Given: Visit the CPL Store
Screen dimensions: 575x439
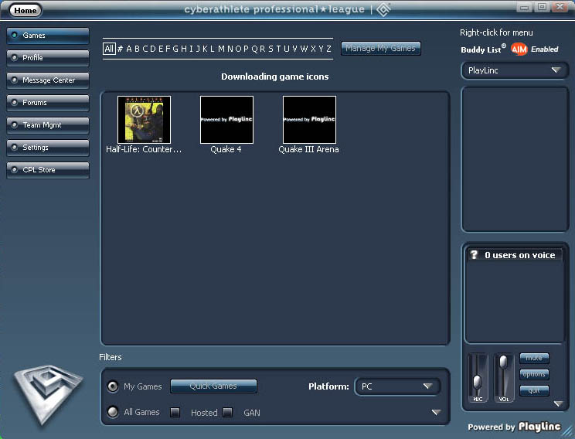Looking at the screenshot, I should click(x=48, y=170).
